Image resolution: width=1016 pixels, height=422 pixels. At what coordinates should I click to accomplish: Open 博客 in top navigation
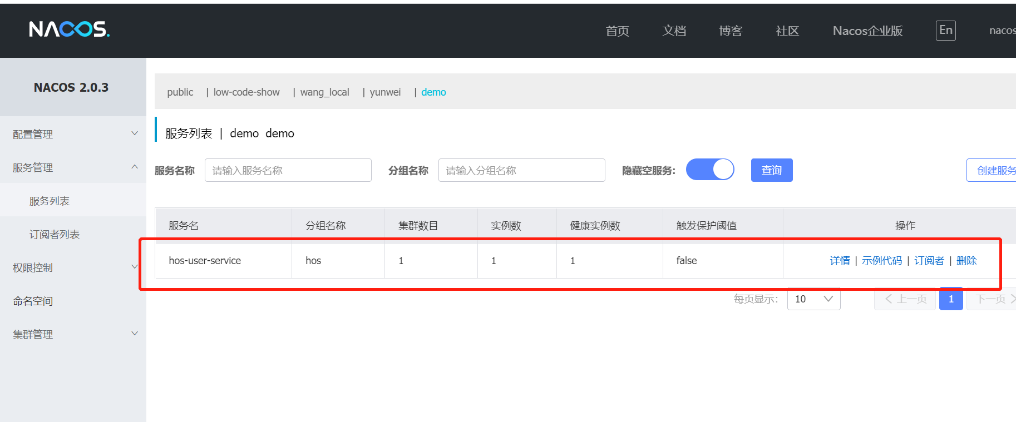click(x=731, y=31)
